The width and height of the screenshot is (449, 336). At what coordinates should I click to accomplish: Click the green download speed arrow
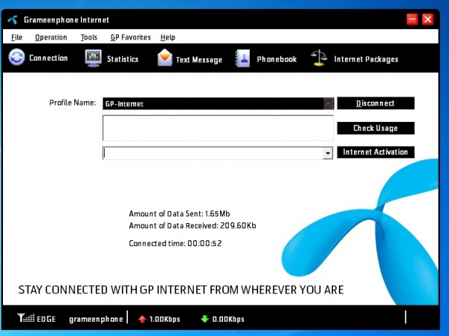205,319
